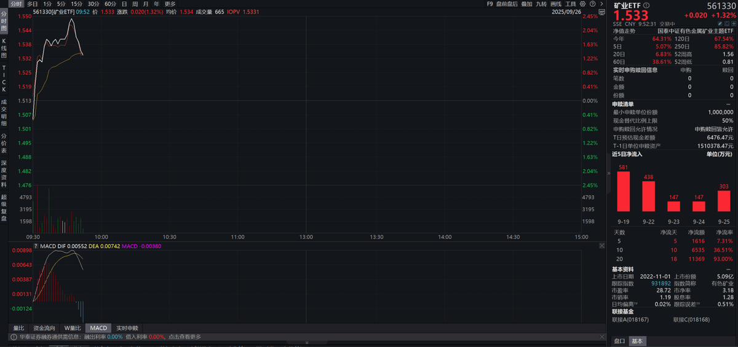Screen dimensions: 738x347
Task: Switch to the 资金流向 indicator tab
Action: pyautogui.click(x=44, y=328)
